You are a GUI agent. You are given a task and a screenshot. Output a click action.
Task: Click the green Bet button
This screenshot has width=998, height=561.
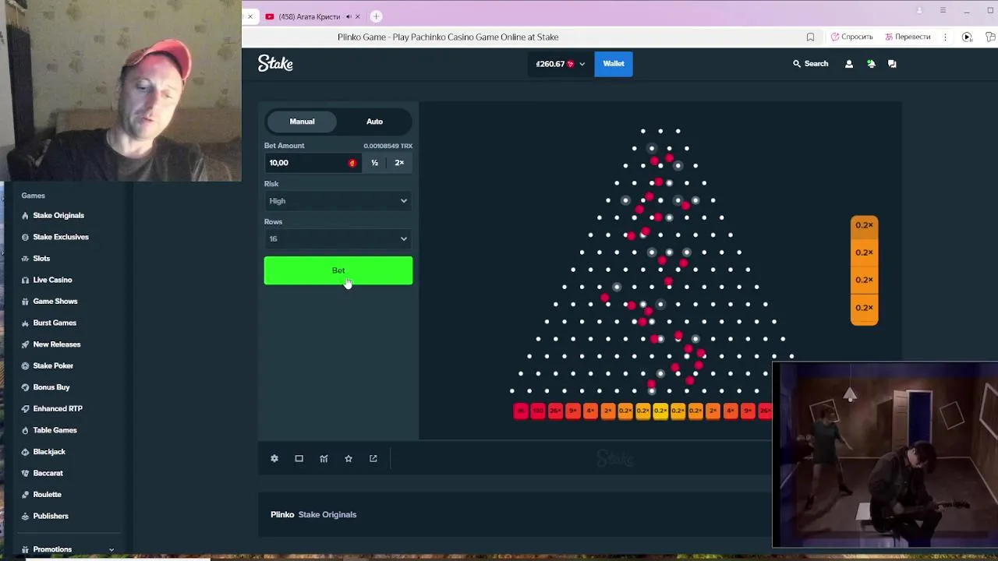coord(338,270)
